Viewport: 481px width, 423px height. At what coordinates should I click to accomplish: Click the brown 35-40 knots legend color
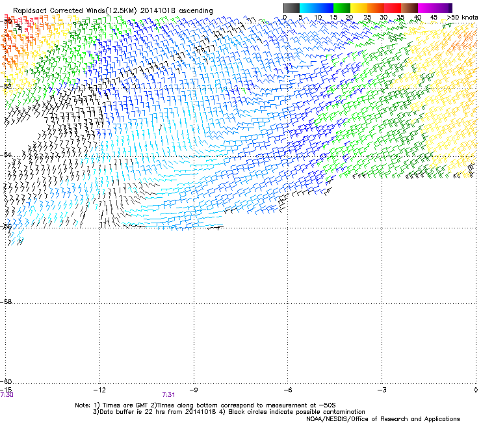click(x=409, y=8)
